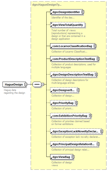Image resolution: width=109 pixels, height=171 pixels.
Task: Collapse the sequence compositor minus box
Action: pos(43,84)
